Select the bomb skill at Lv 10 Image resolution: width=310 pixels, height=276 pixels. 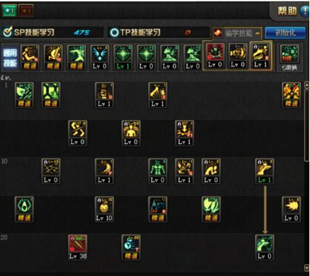click(x=104, y=210)
